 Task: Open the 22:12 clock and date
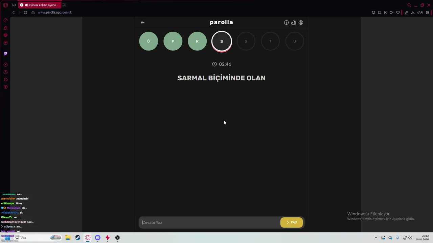tap(423, 238)
